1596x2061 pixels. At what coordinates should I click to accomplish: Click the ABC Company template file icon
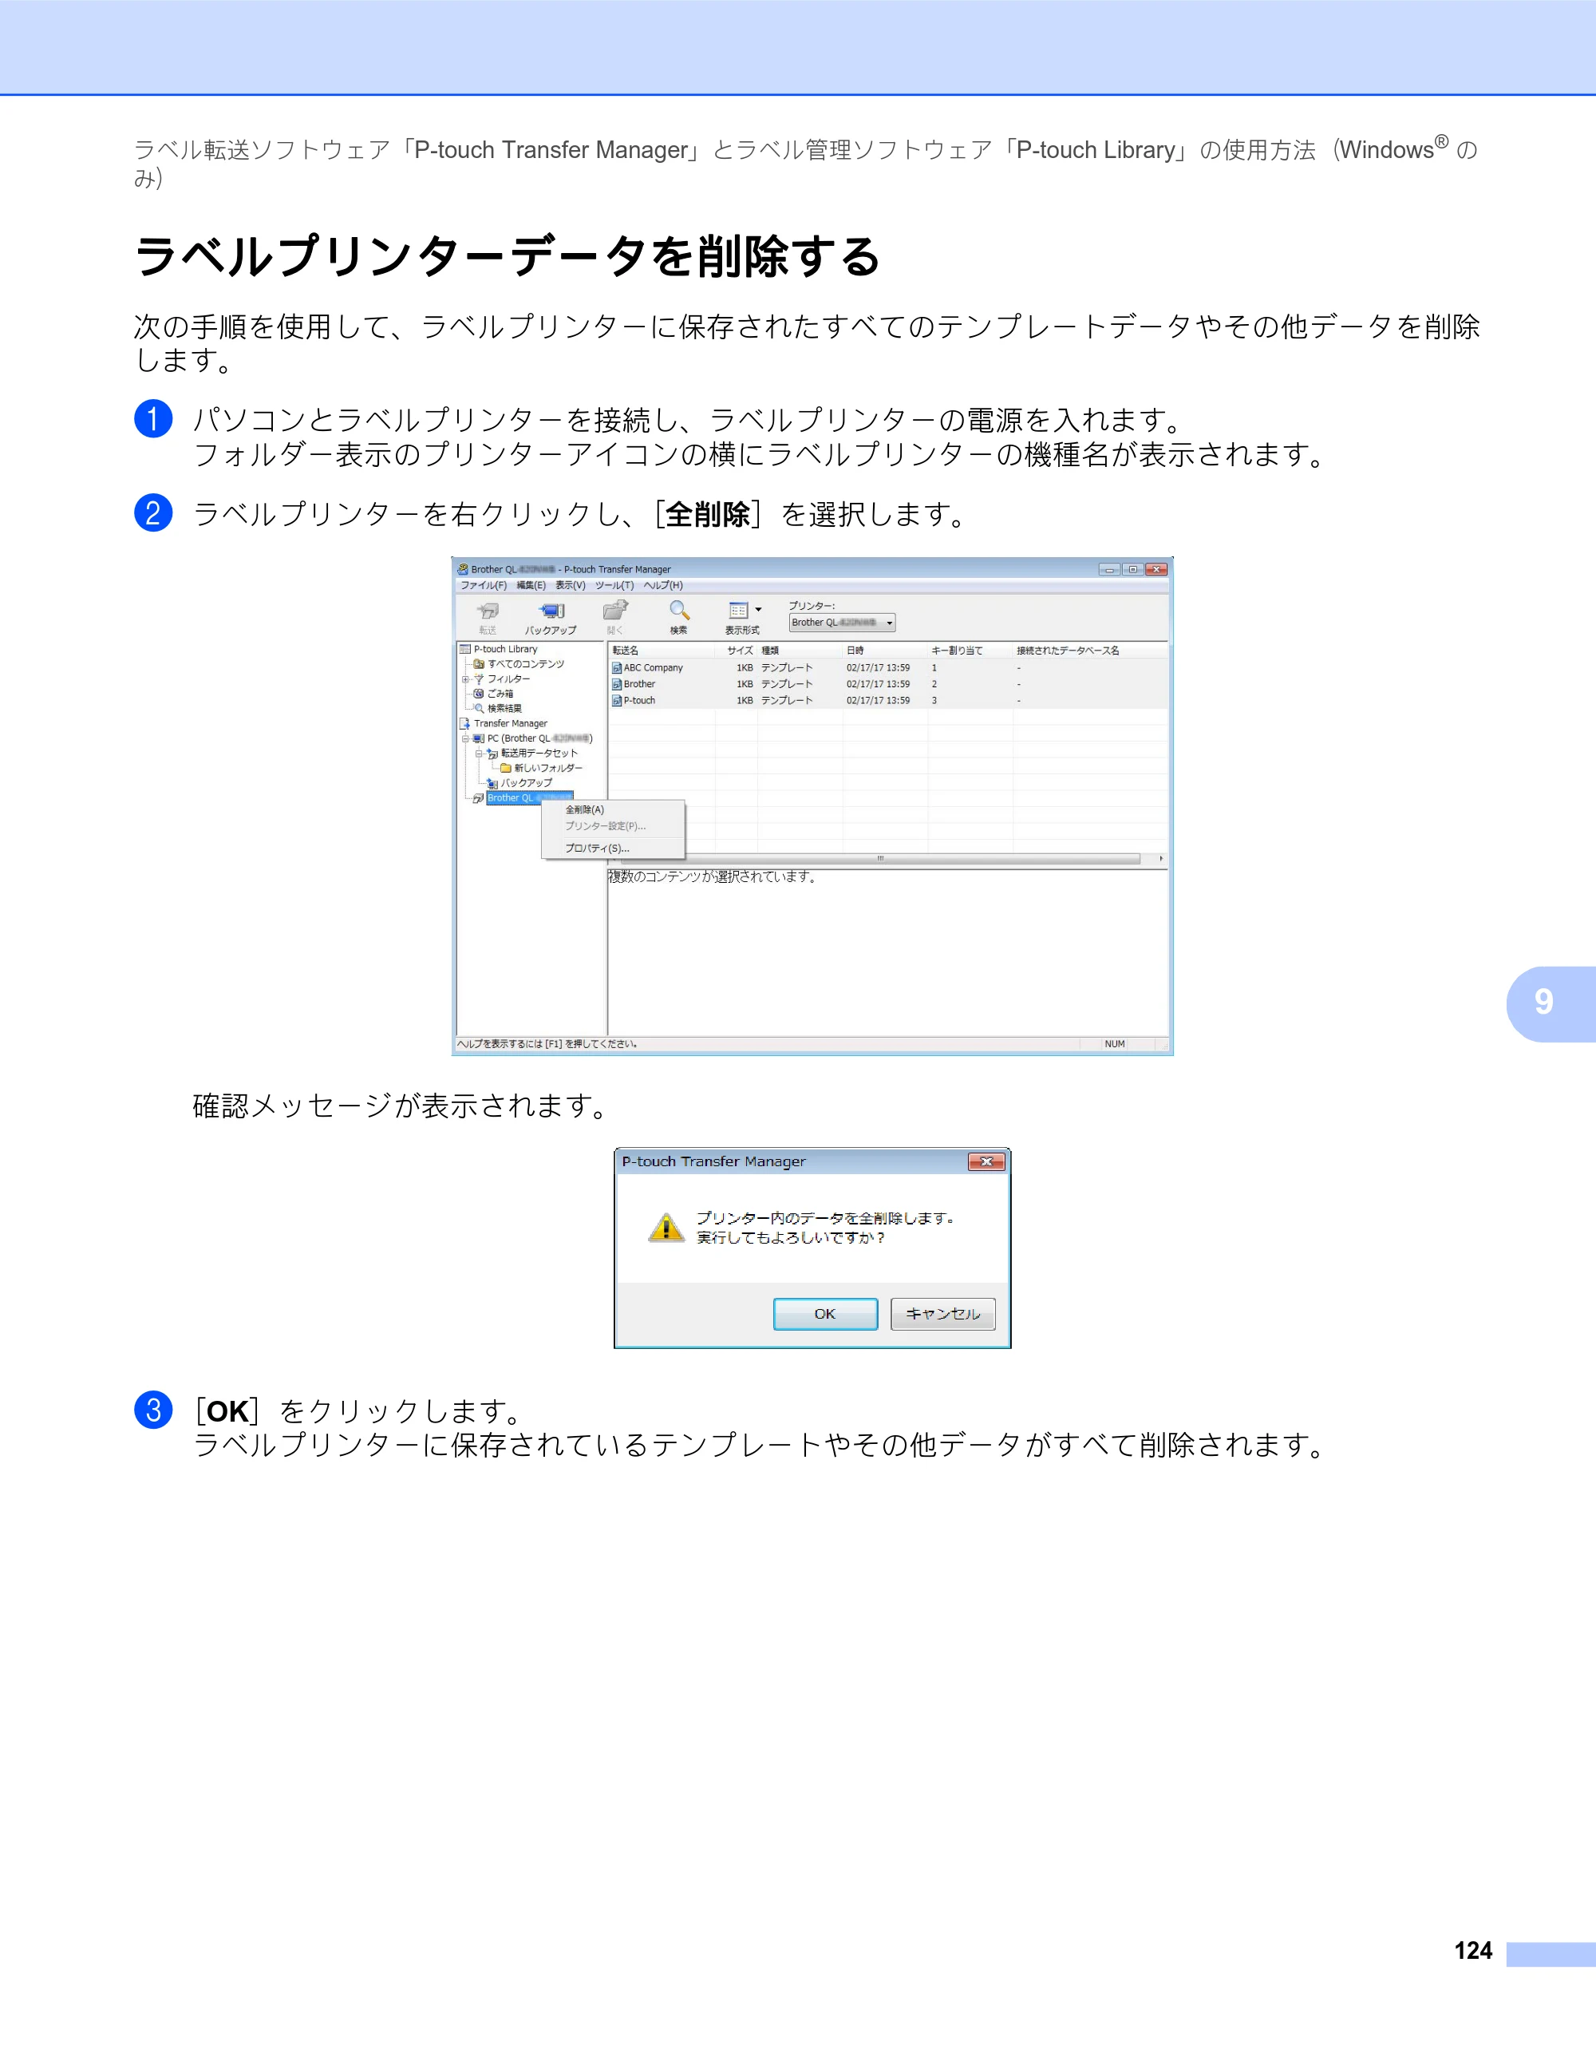617,668
